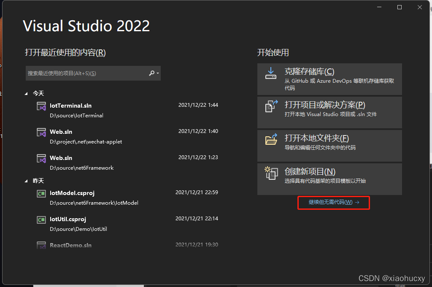Open 克隆存储库(C) option
This screenshot has height=287, width=432.
(329, 79)
